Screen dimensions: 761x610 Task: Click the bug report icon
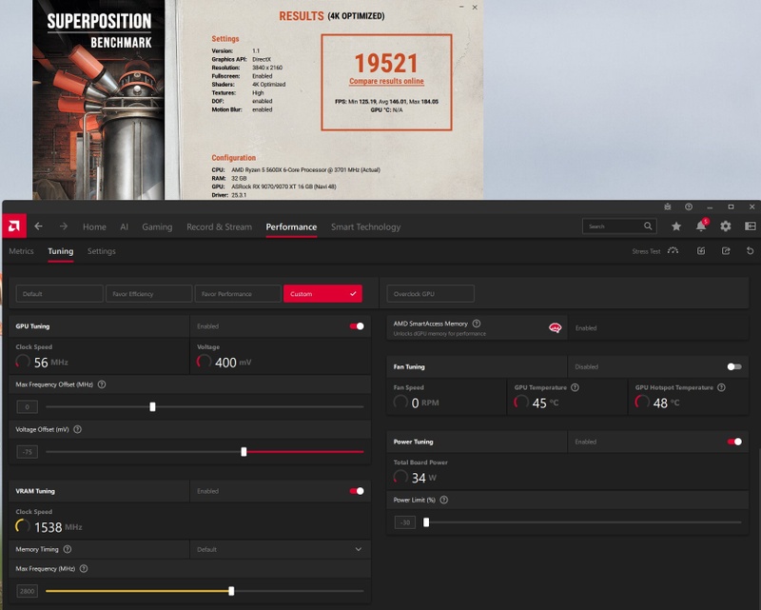point(667,207)
